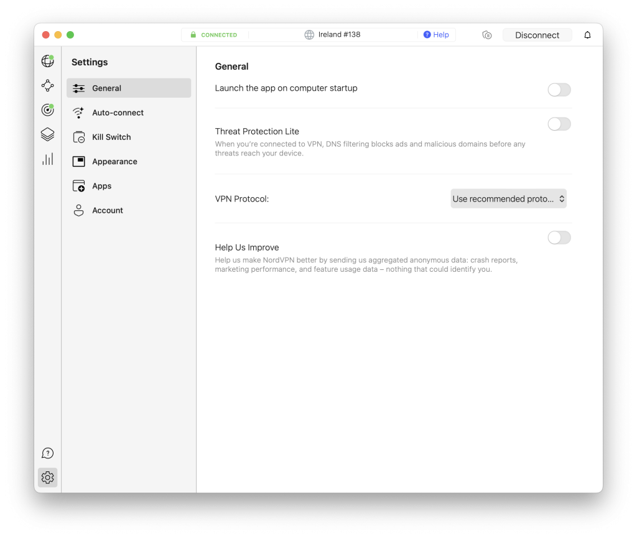
Task: Click the Account person icon
Action: pos(79,210)
